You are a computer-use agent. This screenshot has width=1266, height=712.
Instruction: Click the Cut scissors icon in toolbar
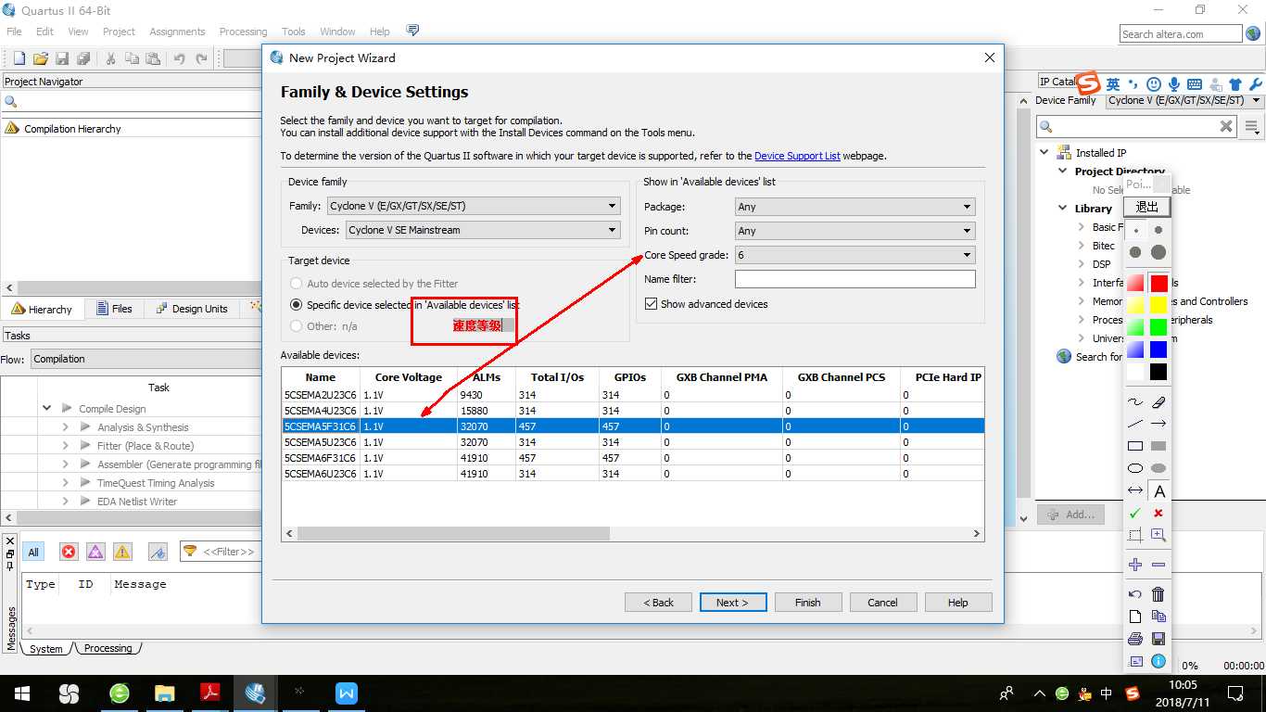110,58
